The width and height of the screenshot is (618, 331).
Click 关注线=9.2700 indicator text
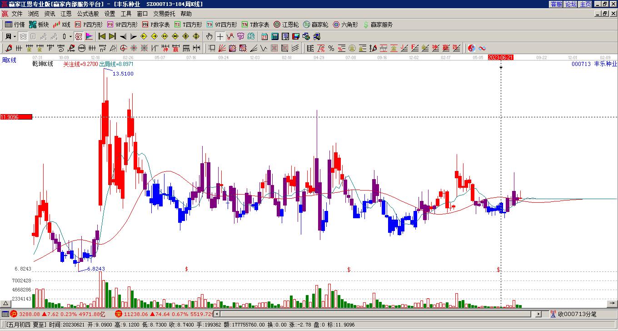coord(80,64)
